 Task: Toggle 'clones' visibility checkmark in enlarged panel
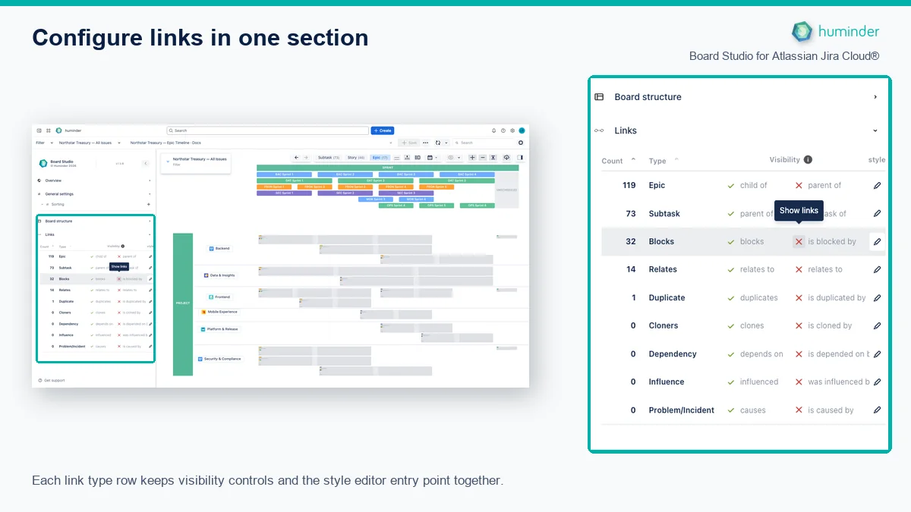(x=731, y=325)
